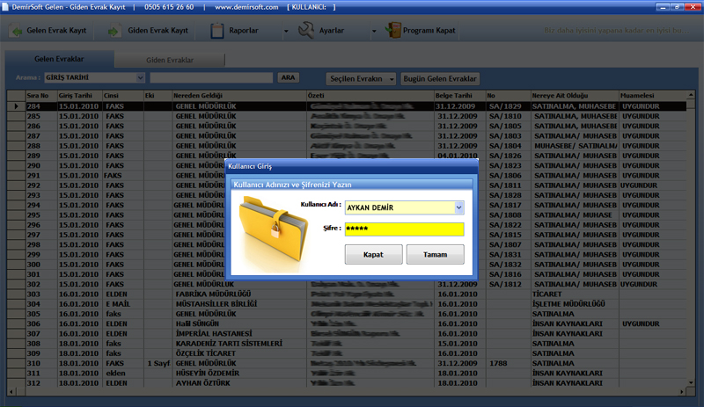Click the Şifre password field
This screenshot has width=704, height=407.
[x=405, y=229]
